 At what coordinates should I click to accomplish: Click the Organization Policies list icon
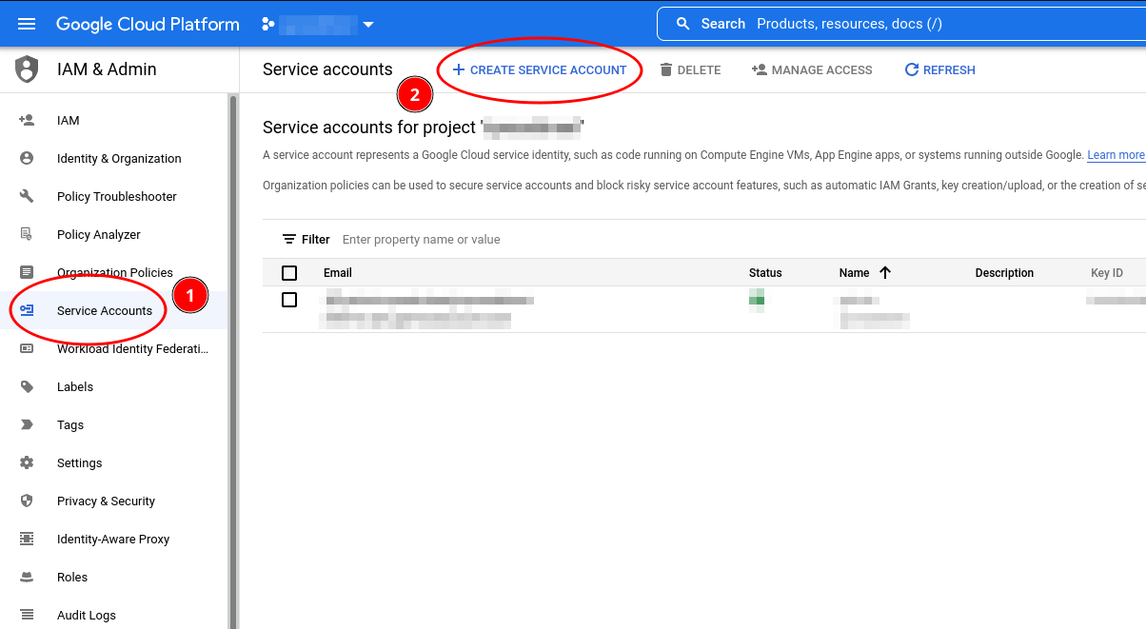point(27,272)
